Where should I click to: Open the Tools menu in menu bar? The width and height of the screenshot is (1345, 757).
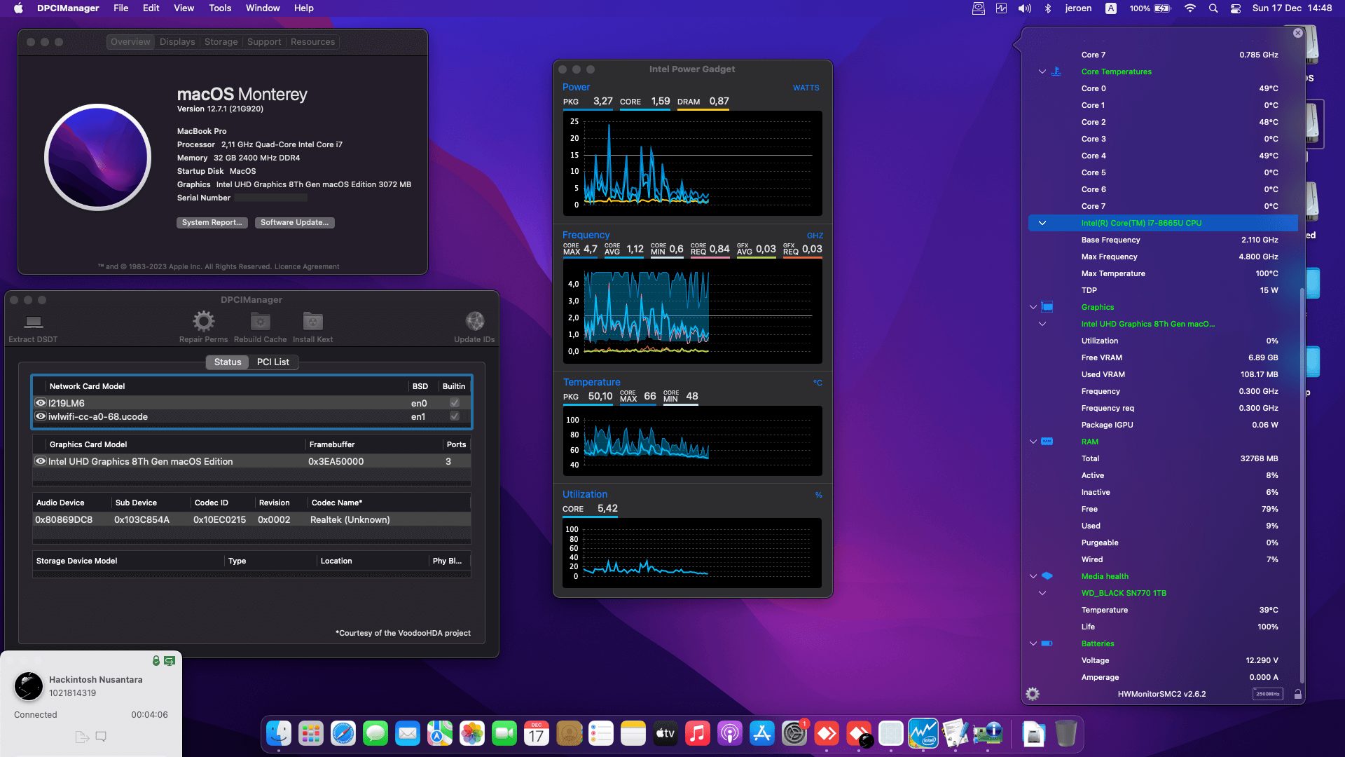click(x=219, y=8)
